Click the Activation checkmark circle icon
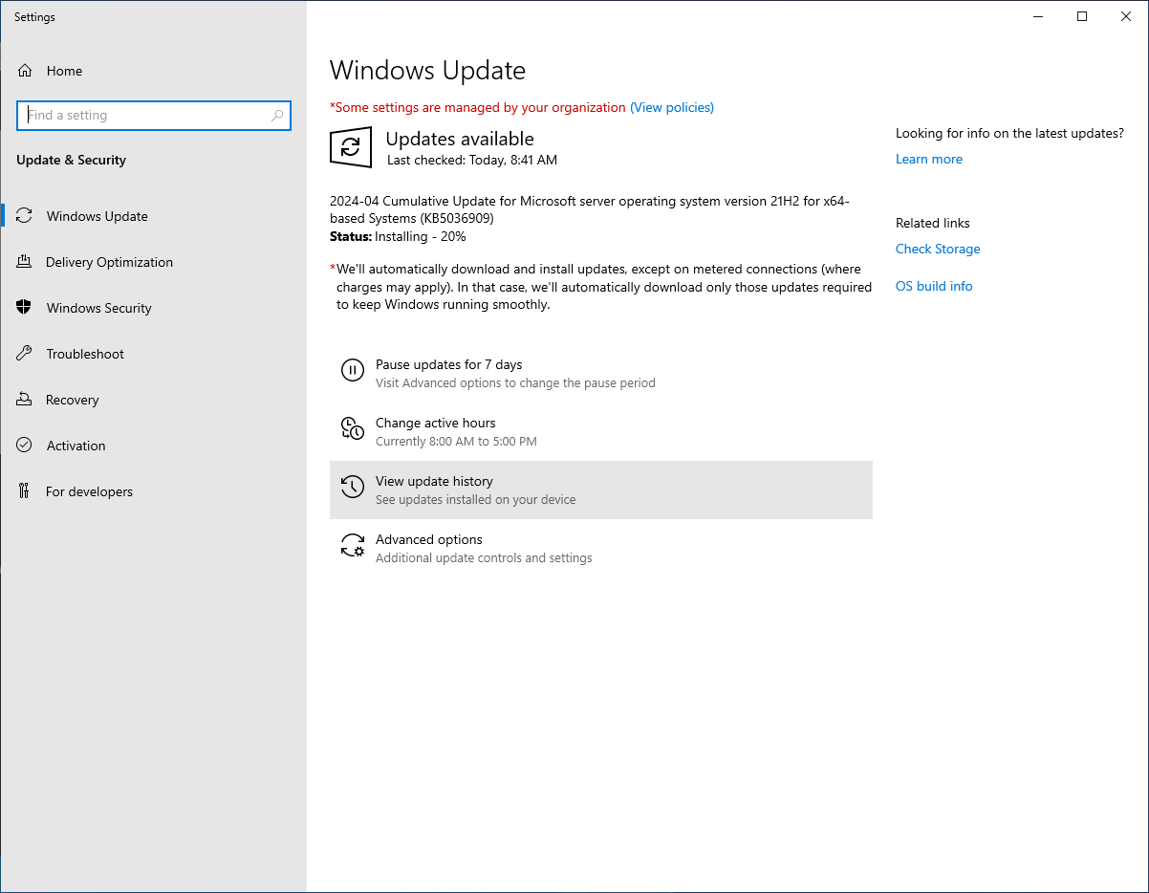 coord(25,446)
